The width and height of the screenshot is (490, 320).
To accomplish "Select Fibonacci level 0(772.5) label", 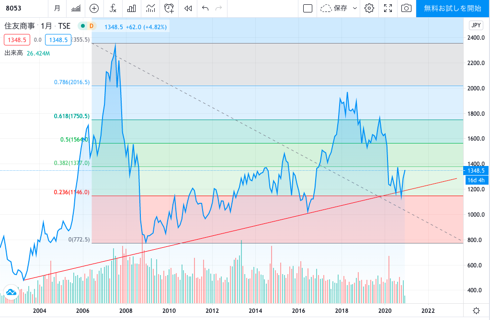I will tap(79, 240).
